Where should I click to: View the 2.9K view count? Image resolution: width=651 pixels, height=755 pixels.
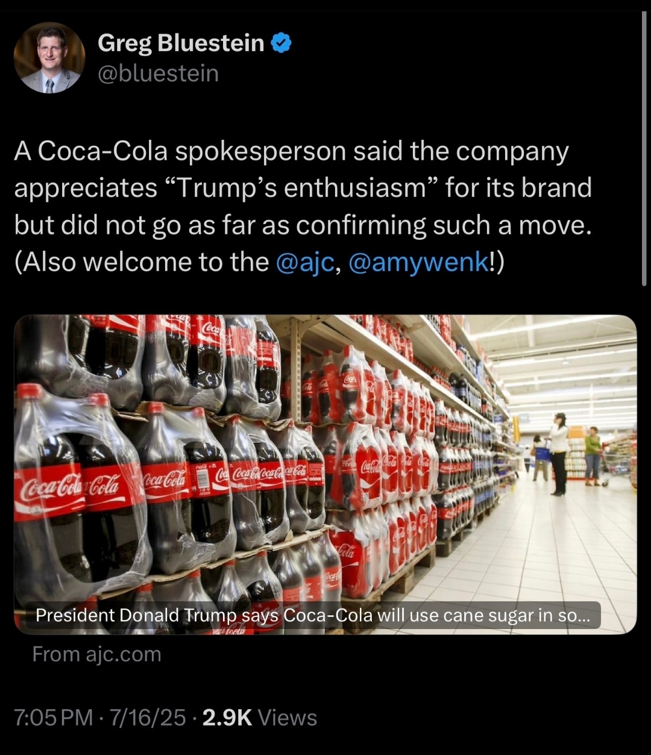coord(227,718)
